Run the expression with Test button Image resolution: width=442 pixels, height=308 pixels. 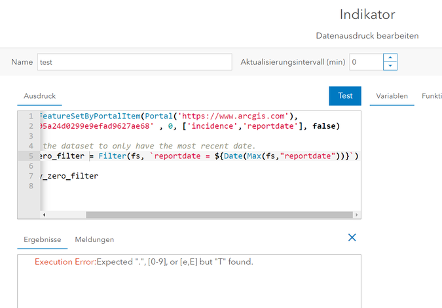[x=345, y=96]
